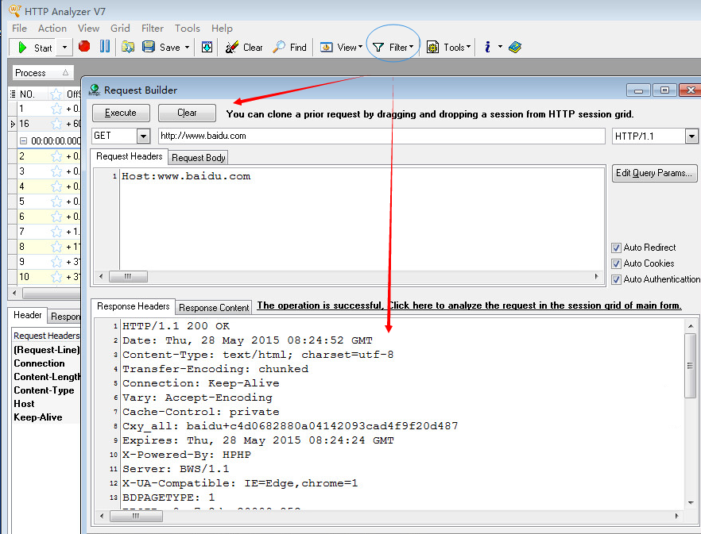Viewport: 701px width, 534px height.
Task: Disable the Auto Redirect checkbox
Action: click(x=617, y=248)
